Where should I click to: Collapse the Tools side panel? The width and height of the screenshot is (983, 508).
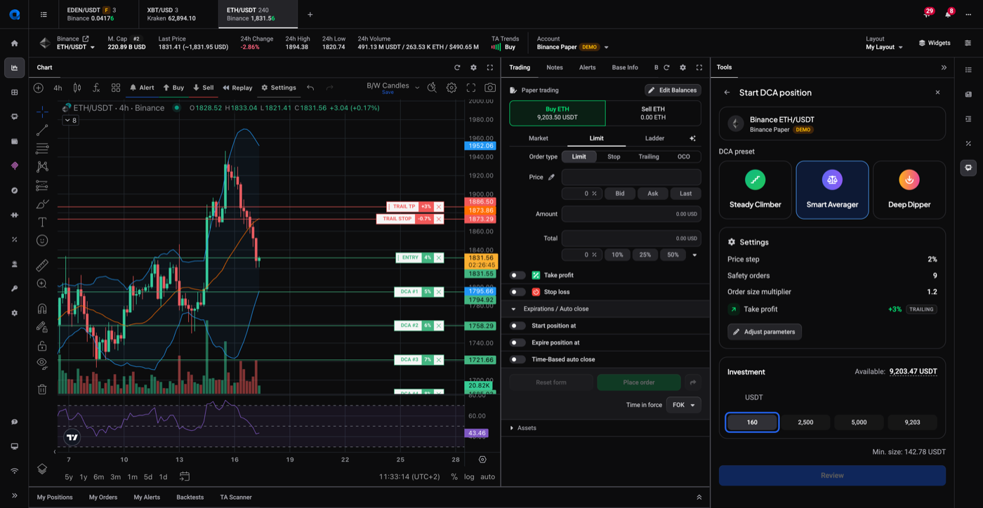(x=944, y=67)
